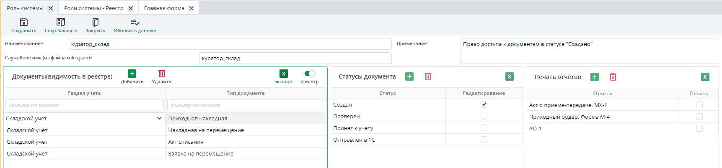This screenshot has height=168, width=722.
Task: Enable Редактирование for status Проверен
Action: 484,116
